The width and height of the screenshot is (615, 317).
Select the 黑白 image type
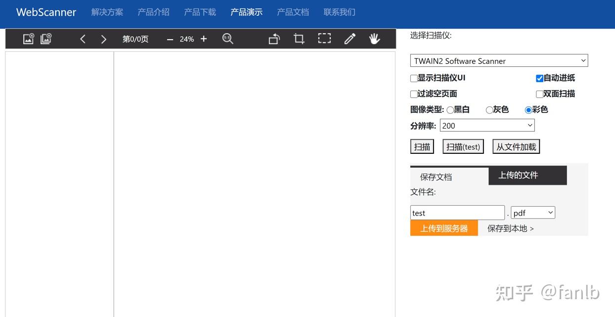pos(450,110)
